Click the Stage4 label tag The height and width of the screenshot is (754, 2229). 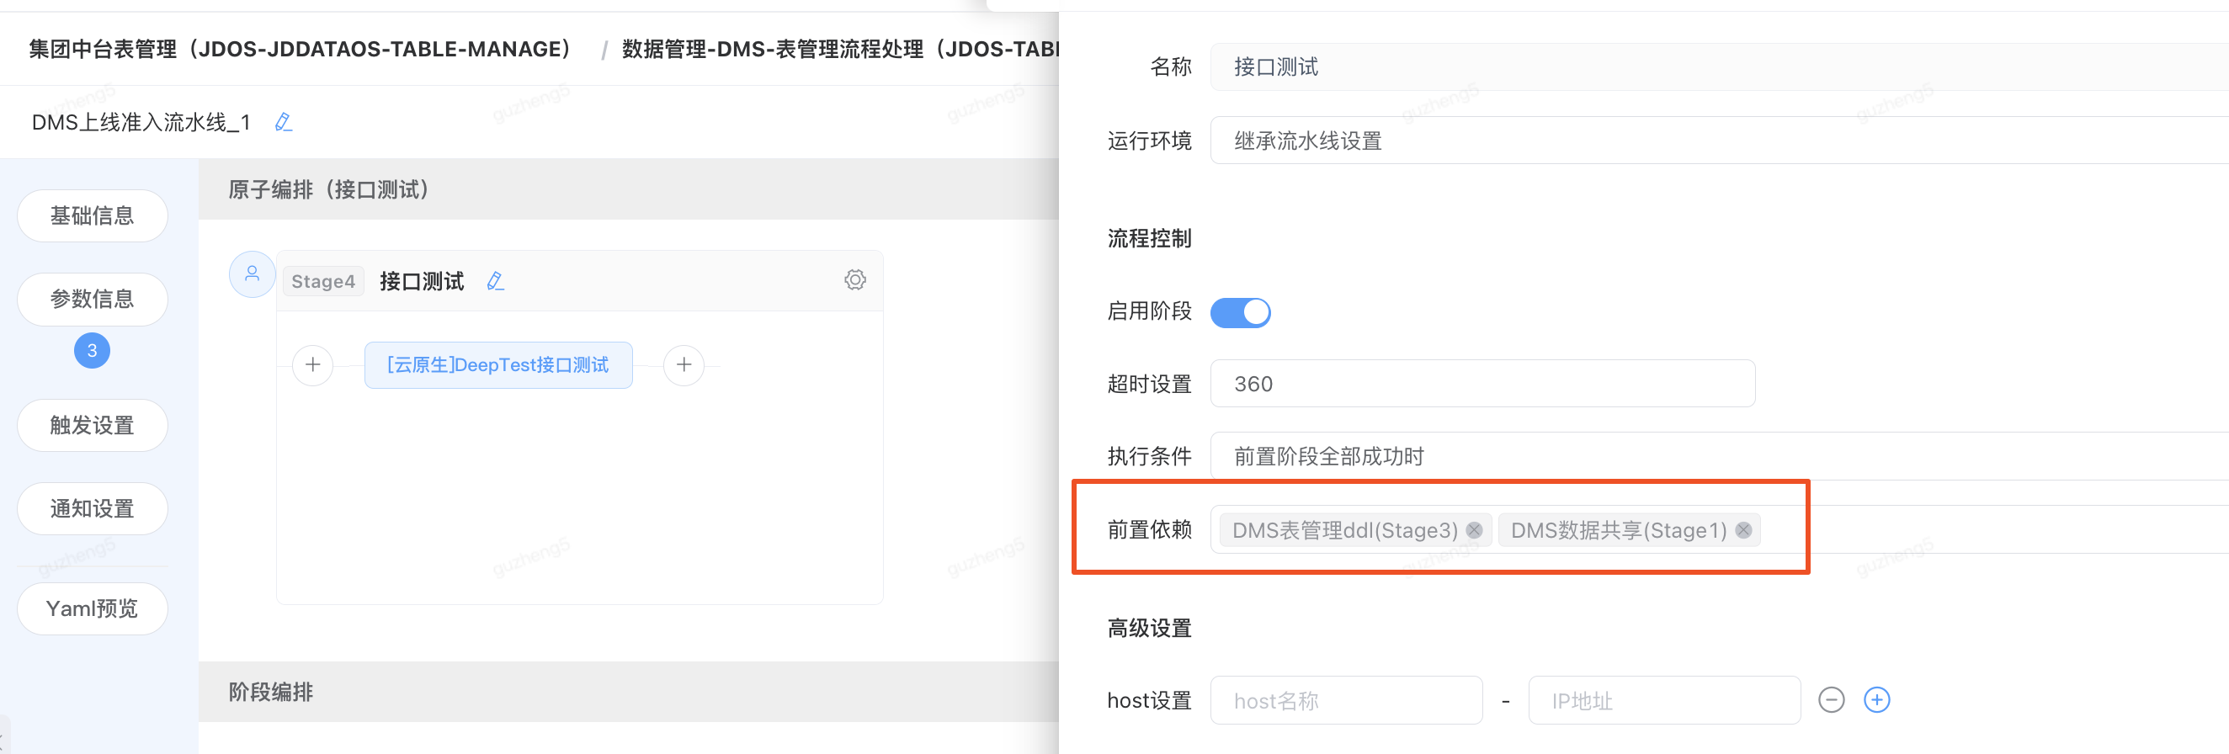(x=322, y=281)
